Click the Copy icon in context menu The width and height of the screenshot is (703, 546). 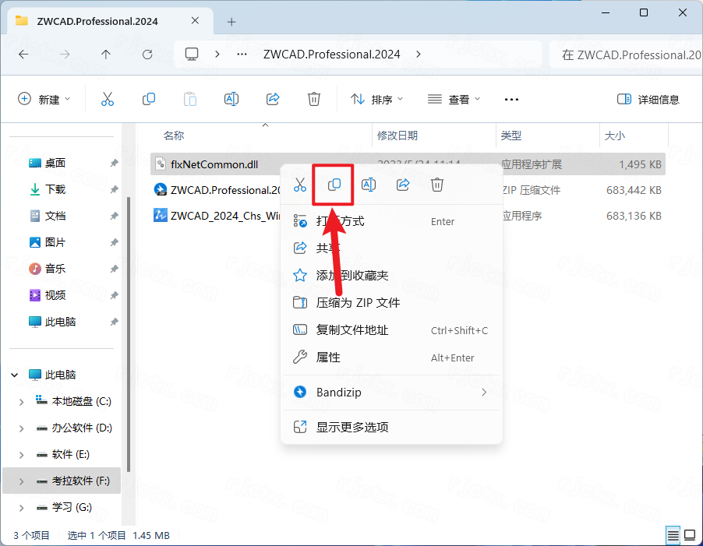[334, 185]
